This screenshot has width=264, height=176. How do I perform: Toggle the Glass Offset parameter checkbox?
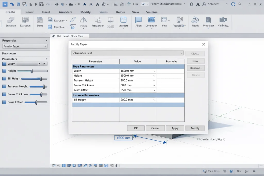(4, 102)
